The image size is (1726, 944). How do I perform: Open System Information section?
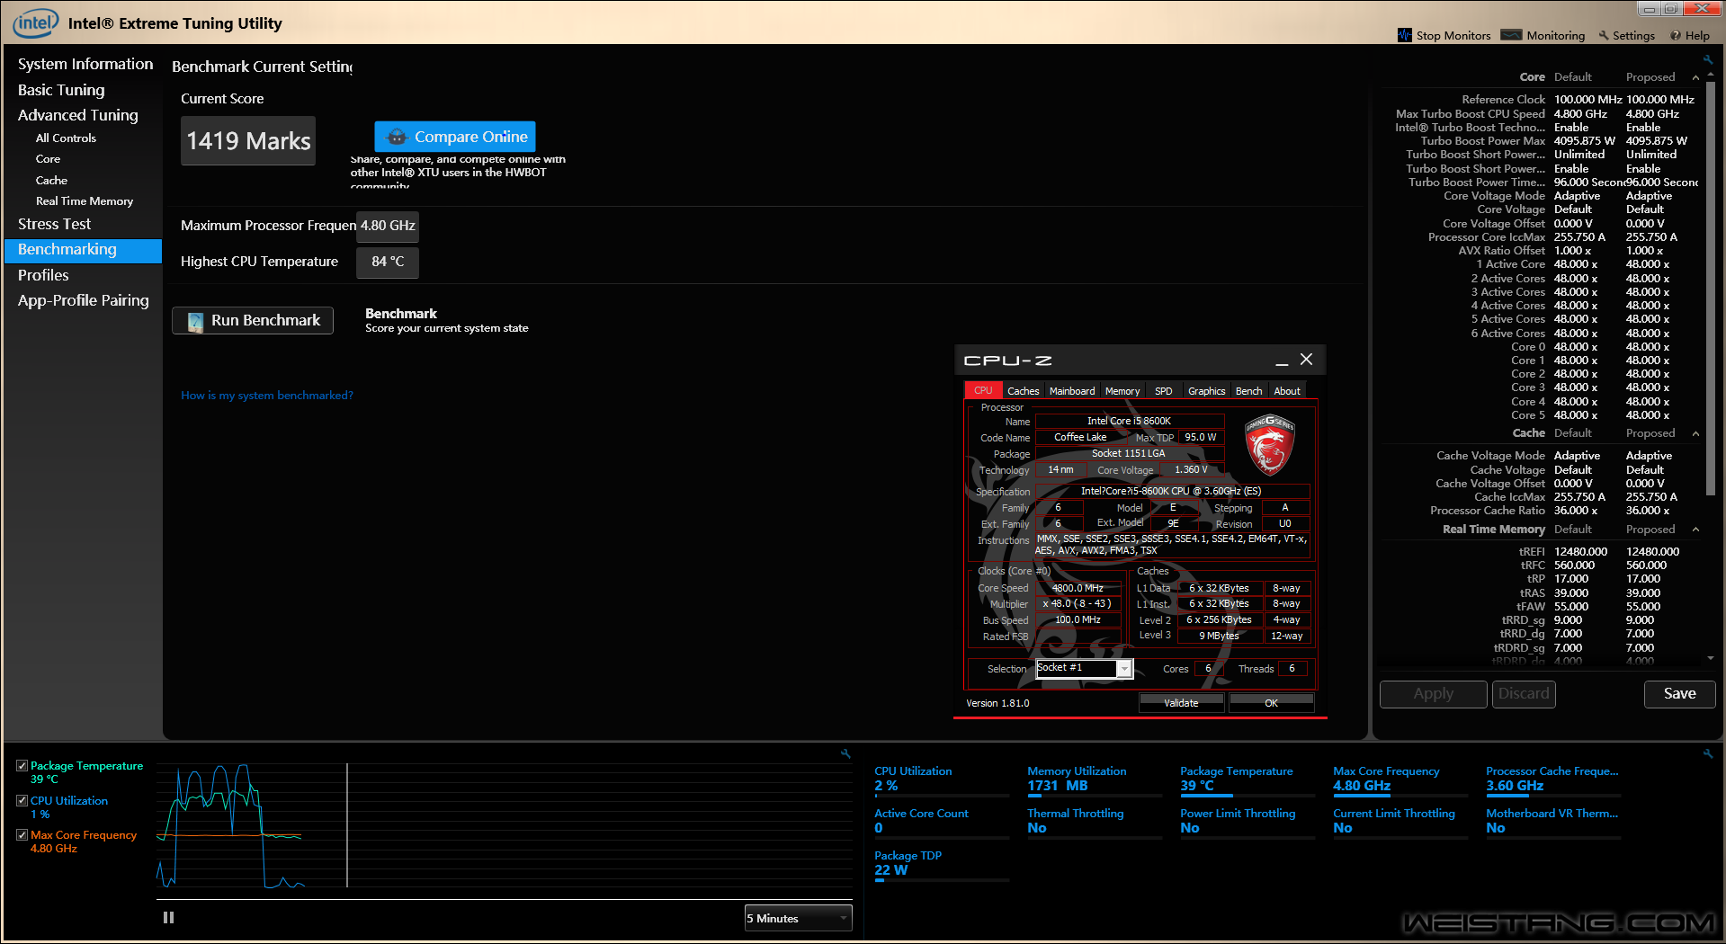coord(85,64)
